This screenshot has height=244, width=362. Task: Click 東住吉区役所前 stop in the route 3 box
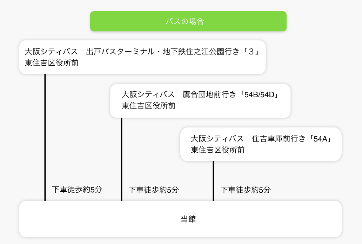51,63
